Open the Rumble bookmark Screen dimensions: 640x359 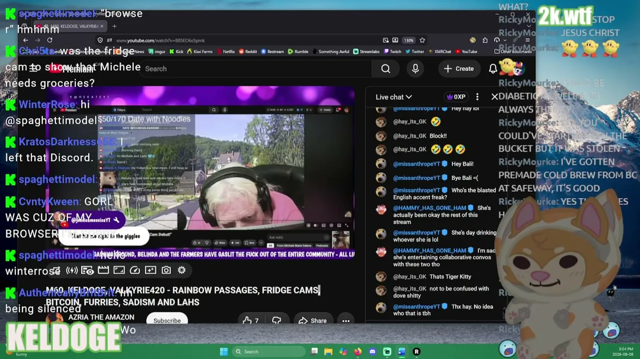pos(298,51)
